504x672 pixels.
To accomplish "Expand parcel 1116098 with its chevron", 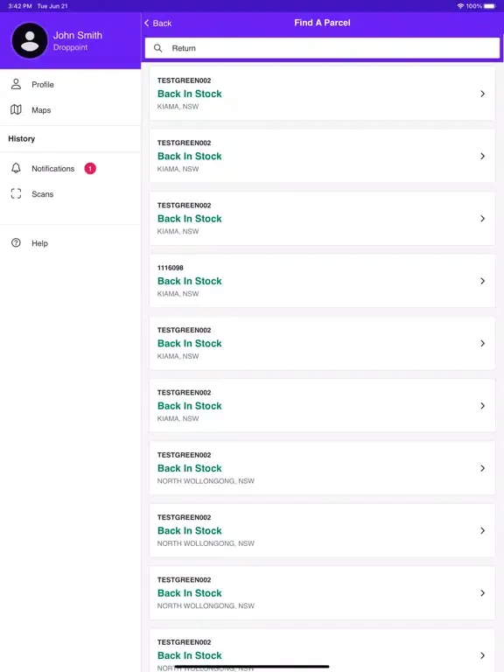I will coord(483,281).
